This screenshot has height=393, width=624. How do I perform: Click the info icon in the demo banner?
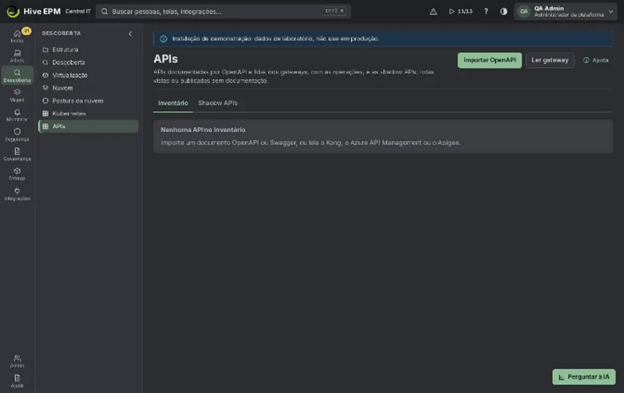click(164, 39)
